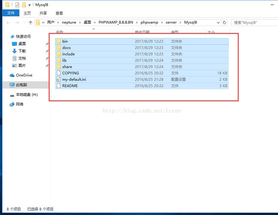Open the recent locations dropdown arrow
Image resolution: width=278 pixels, height=215 pixels.
pyautogui.click(x=24, y=22)
